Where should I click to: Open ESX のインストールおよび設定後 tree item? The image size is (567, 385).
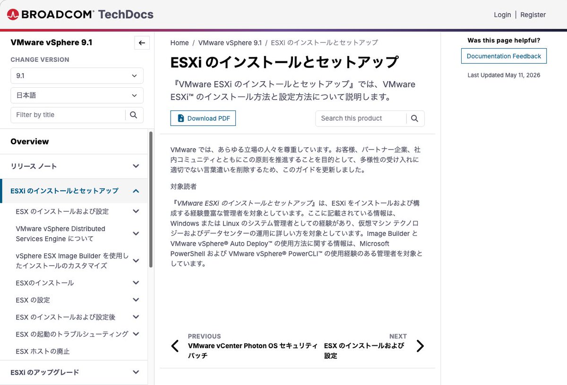[65, 317]
